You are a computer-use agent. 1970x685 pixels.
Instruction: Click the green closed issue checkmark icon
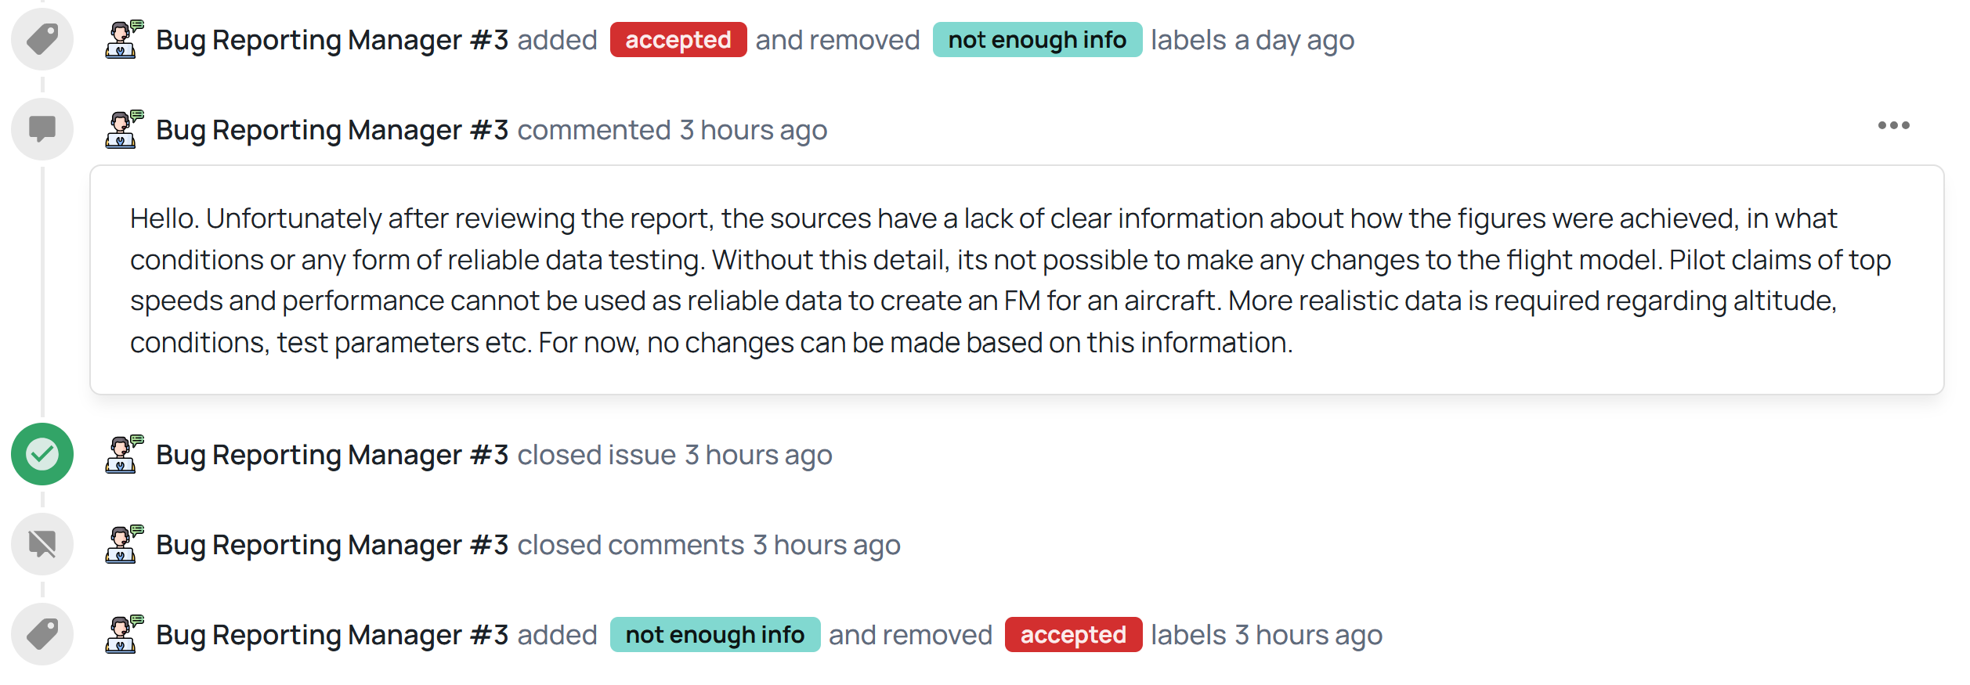(42, 454)
